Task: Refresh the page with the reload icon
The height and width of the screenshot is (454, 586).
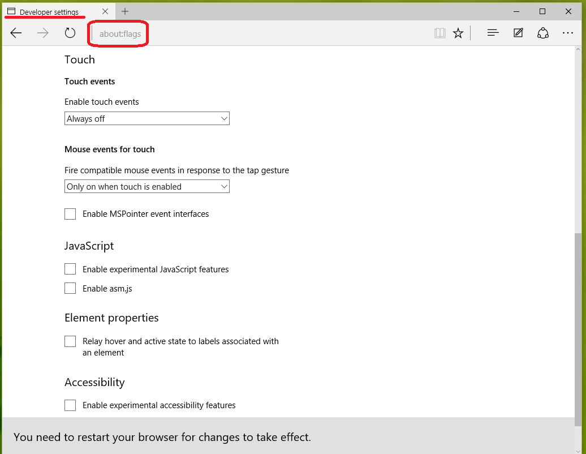Action: click(70, 33)
